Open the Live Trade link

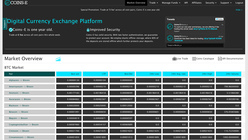182,59
